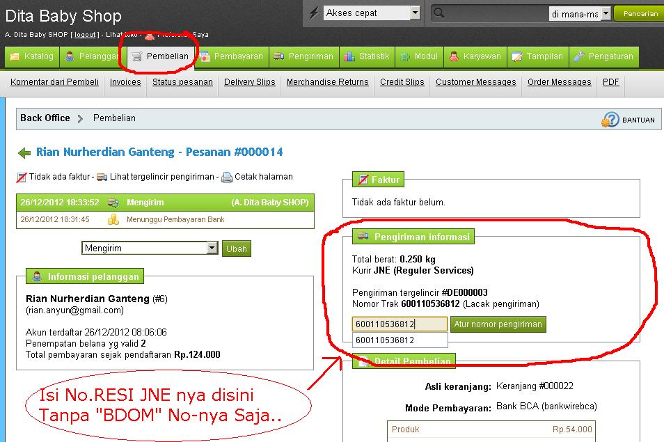Viewport: 664px width, 442px height.
Task: Open the Pengiriman tab
Action: tap(304, 57)
